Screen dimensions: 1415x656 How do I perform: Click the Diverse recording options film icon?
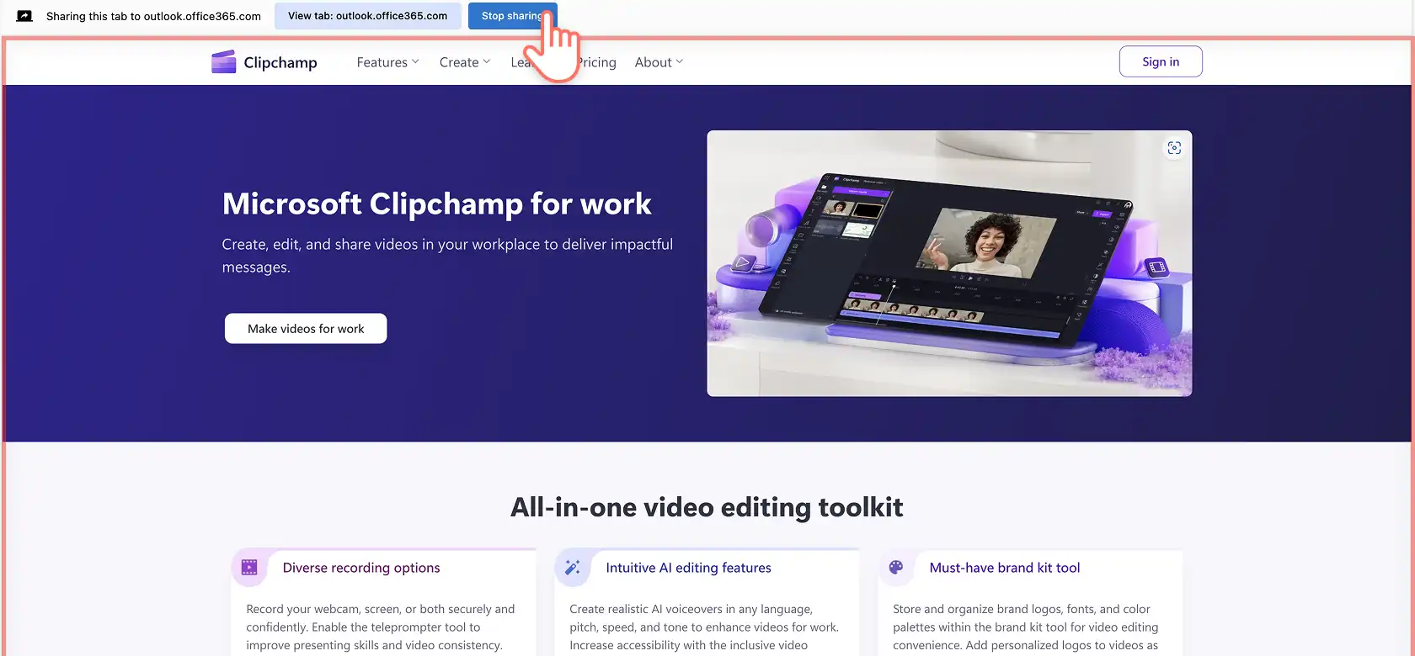point(249,568)
